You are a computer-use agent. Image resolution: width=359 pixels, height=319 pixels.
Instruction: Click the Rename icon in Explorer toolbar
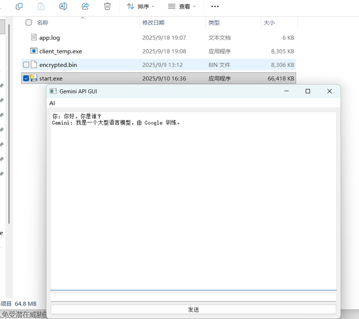(x=63, y=6)
